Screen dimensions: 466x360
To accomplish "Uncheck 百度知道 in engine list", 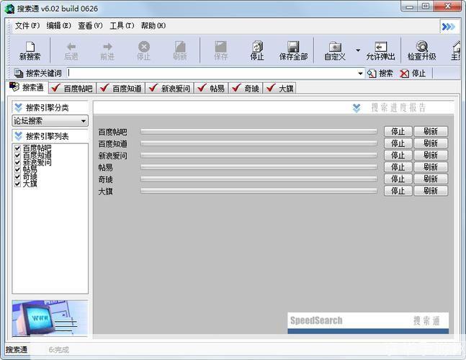I will tap(17, 155).
